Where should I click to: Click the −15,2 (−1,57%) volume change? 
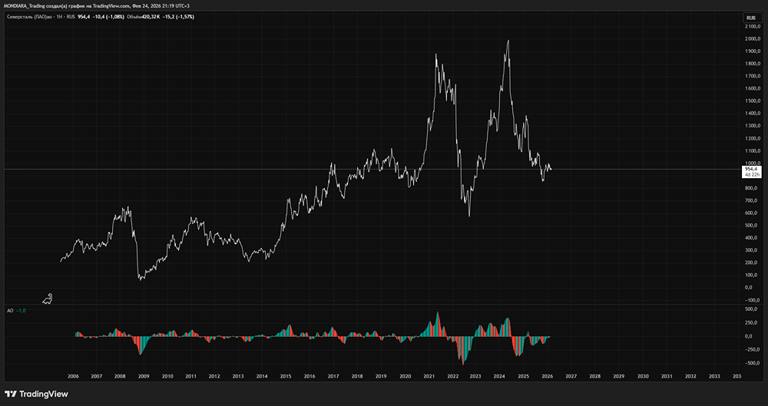click(177, 17)
